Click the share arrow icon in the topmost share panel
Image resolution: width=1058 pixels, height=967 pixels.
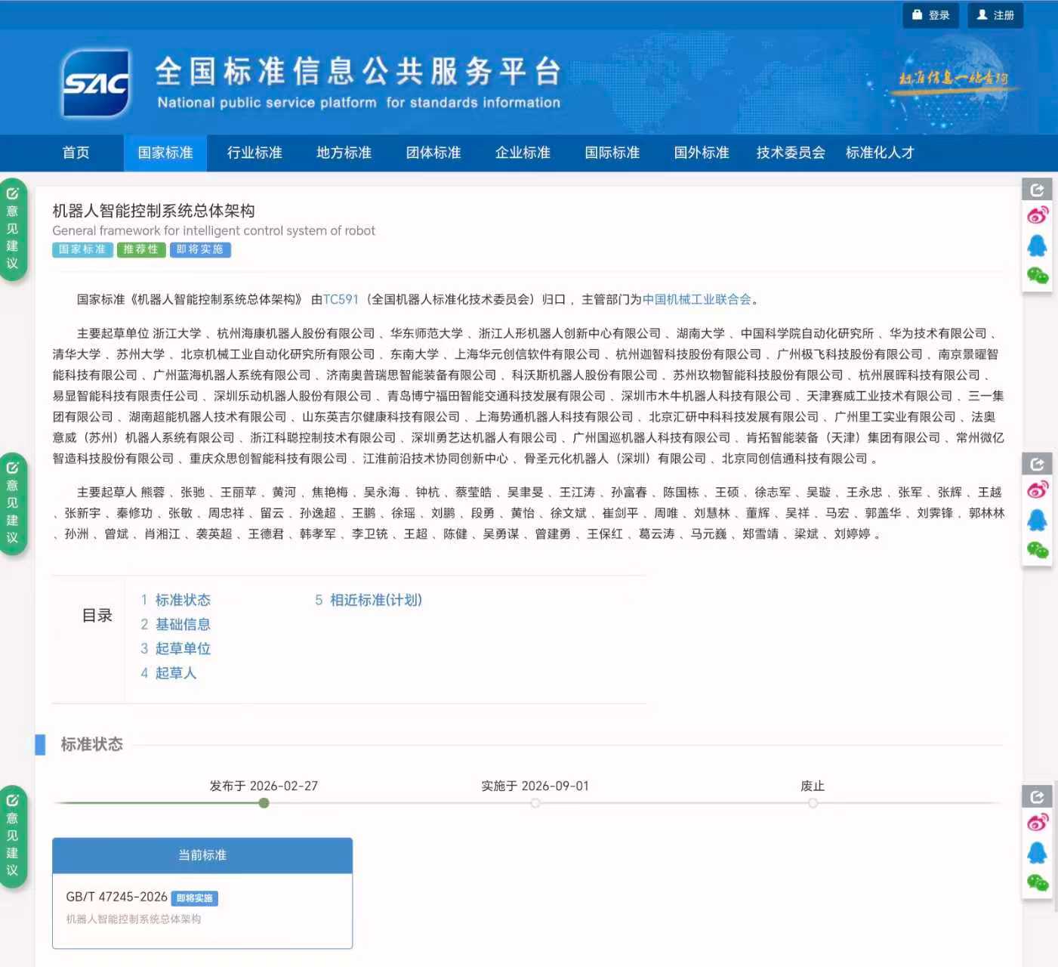click(1037, 190)
